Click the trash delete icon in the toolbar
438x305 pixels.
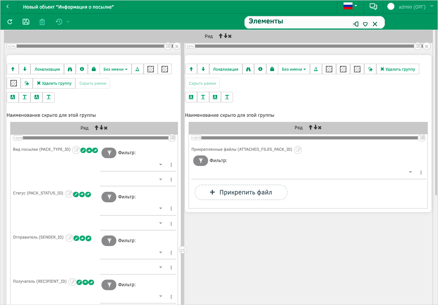pos(42,22)
